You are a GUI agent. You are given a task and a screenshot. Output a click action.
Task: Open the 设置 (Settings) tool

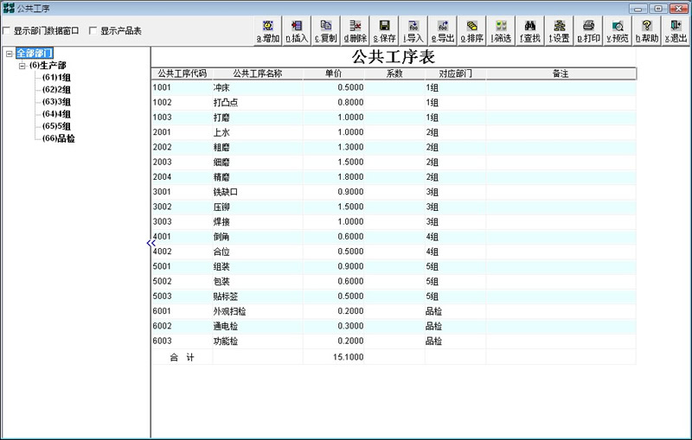click(x=559, y=31)
